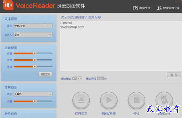182x118 pixels.
Task: Click the 停止 label
Action: click(137, 113)
